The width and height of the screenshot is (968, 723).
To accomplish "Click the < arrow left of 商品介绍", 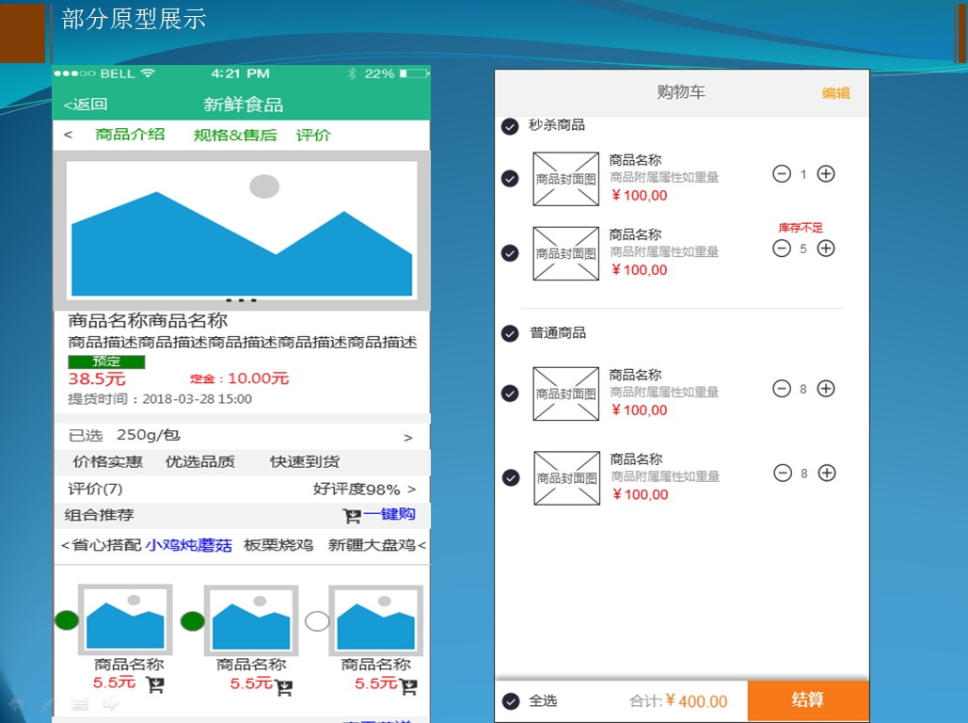I will tap(68, 134).
